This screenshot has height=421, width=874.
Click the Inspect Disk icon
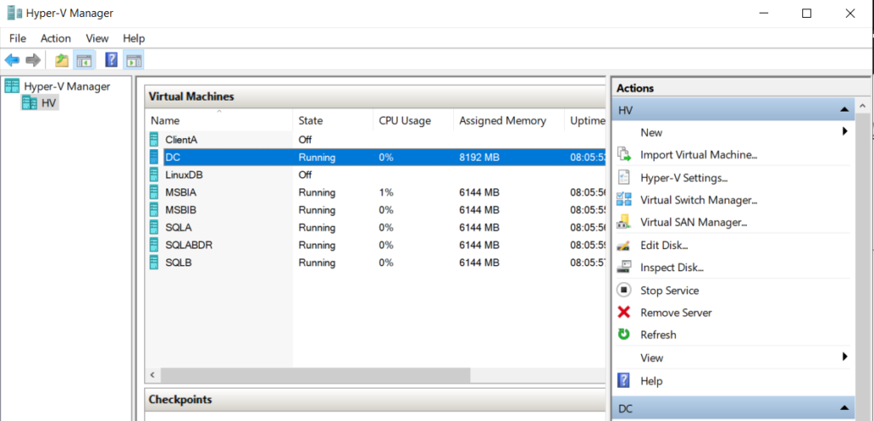624,268
